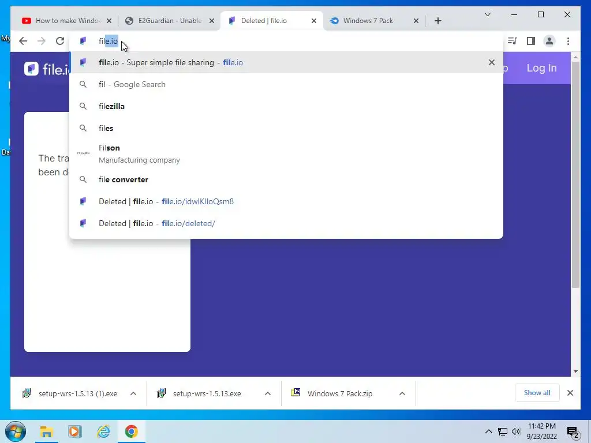
Task: Open the Windows 7 Pack.zip download
Action: [335, 393]
